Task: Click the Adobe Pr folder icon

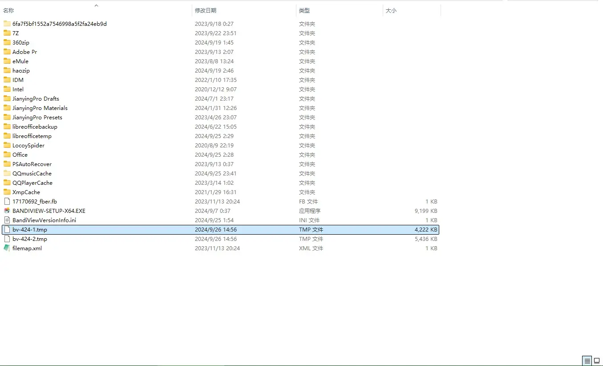Action: pyautogui.click(x=7, y=52)
